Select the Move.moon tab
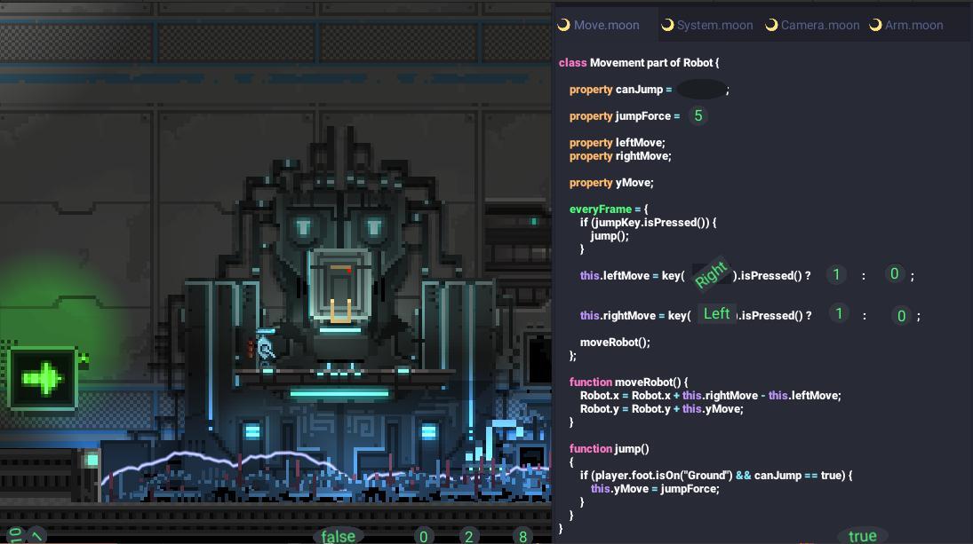 (606, 25)
